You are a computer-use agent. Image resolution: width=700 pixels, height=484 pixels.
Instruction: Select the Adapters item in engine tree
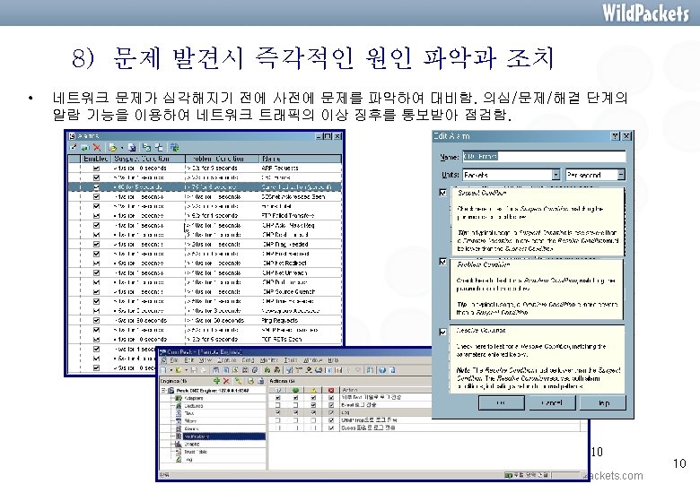(194, 398)
